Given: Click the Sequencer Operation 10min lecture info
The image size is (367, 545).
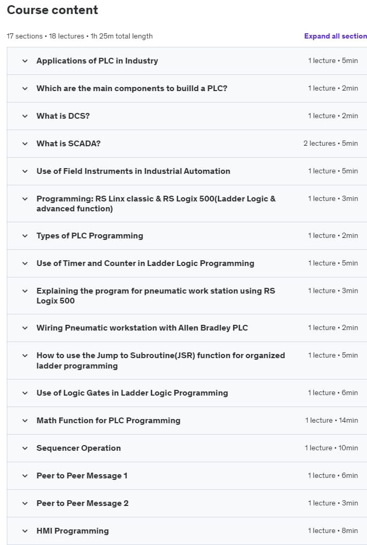Looking at the screenshot, I should click(331, 448).
